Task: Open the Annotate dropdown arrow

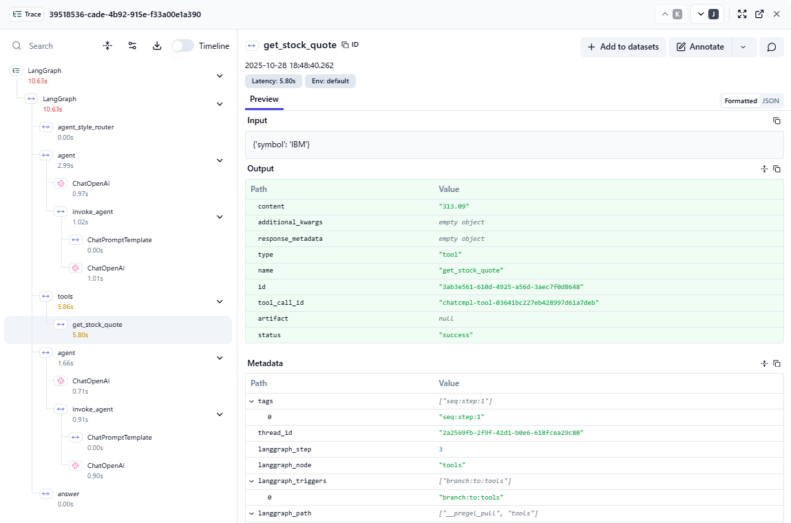Action: 743,47
